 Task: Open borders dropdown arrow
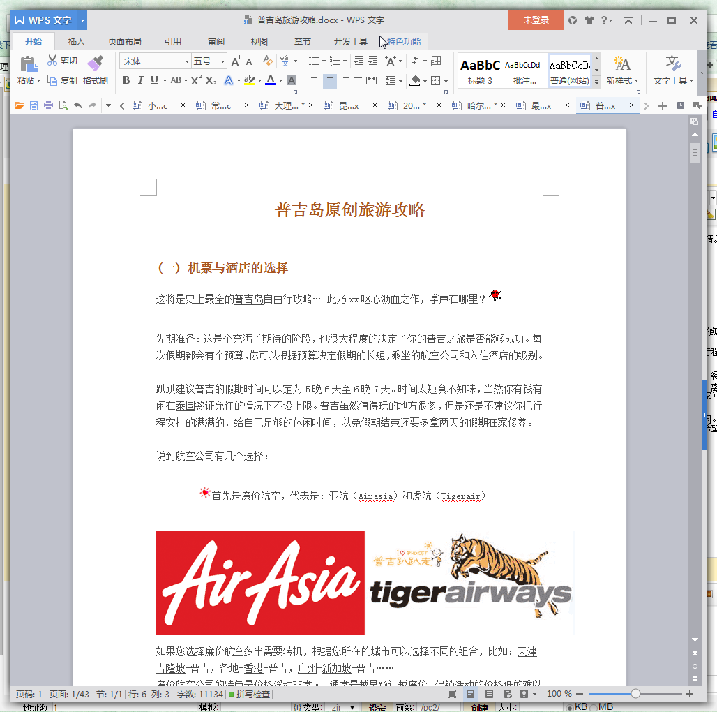(x=446, y=82)
